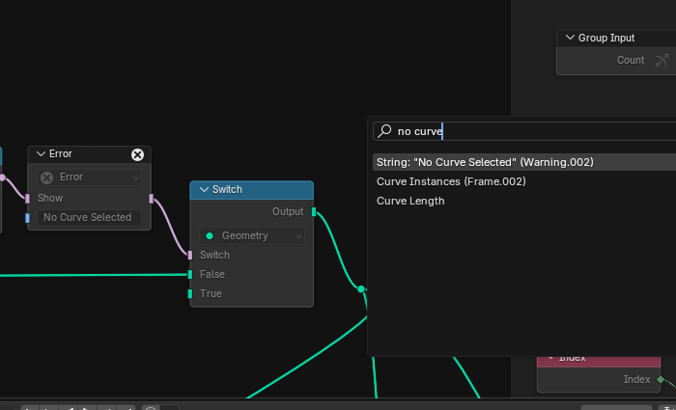Click the Error node's pink output socket

[x=151, y=199]
